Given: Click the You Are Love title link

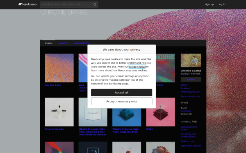Looking at the screenshot, I should [53, 85].
